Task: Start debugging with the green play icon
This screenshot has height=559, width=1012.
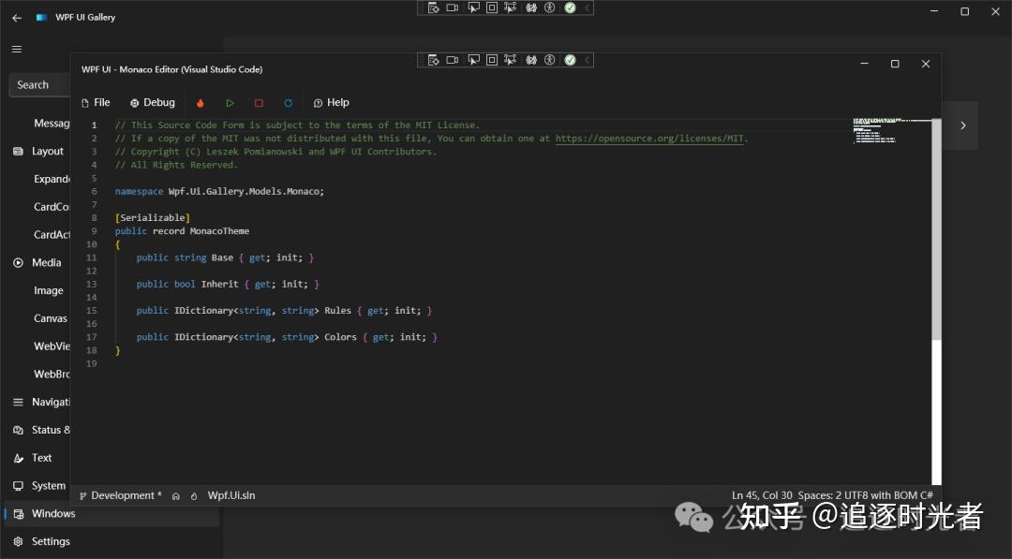Action: [230, 103]
